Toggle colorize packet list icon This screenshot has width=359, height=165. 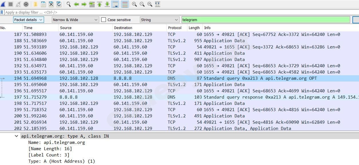pyautogui.click(x=125, y=4)
